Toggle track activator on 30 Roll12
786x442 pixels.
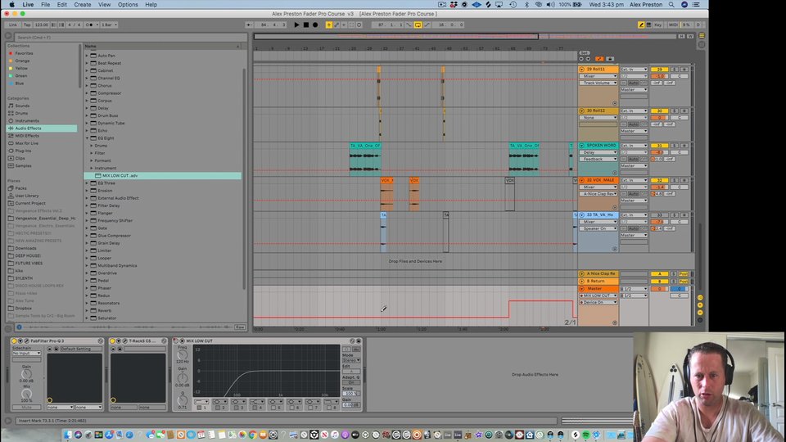(x=660, y=110)
